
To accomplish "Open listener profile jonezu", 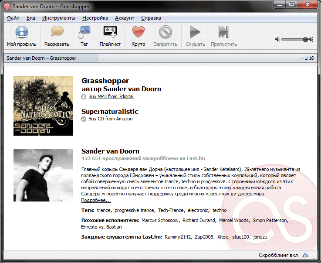I will tap(260, 237).
